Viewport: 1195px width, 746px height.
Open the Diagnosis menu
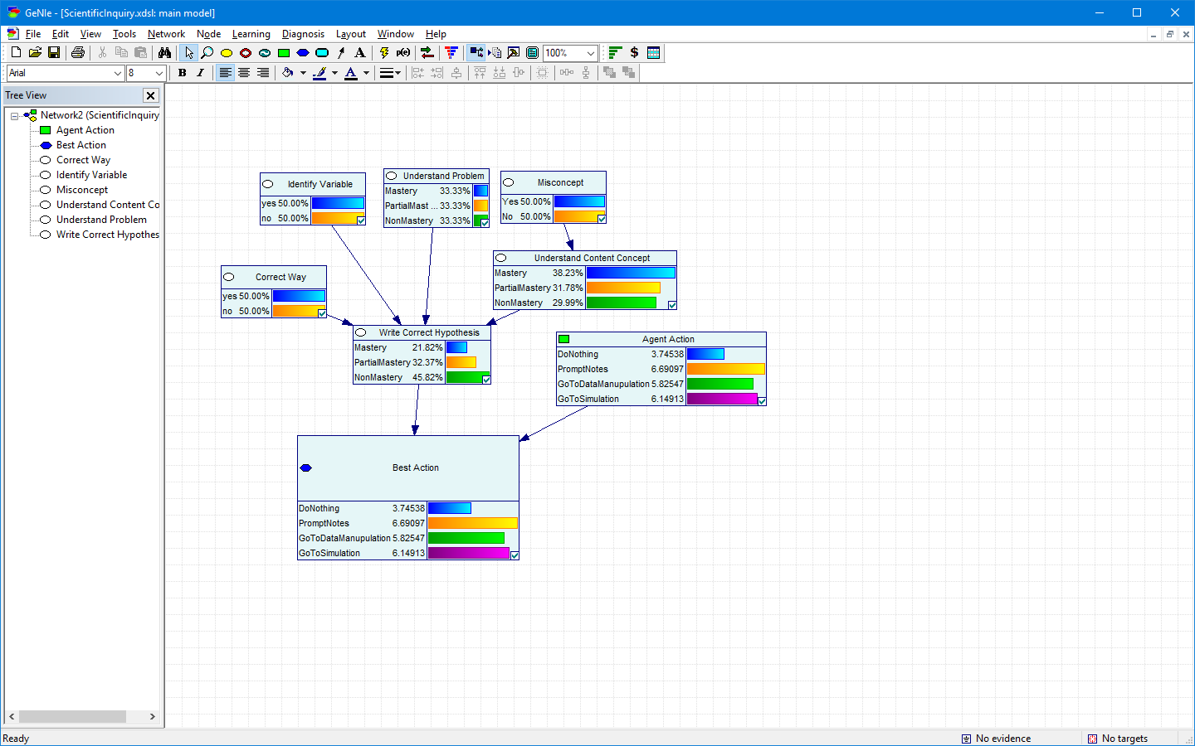303,34
